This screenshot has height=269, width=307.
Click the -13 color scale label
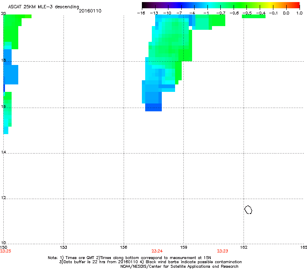point(154,13)
